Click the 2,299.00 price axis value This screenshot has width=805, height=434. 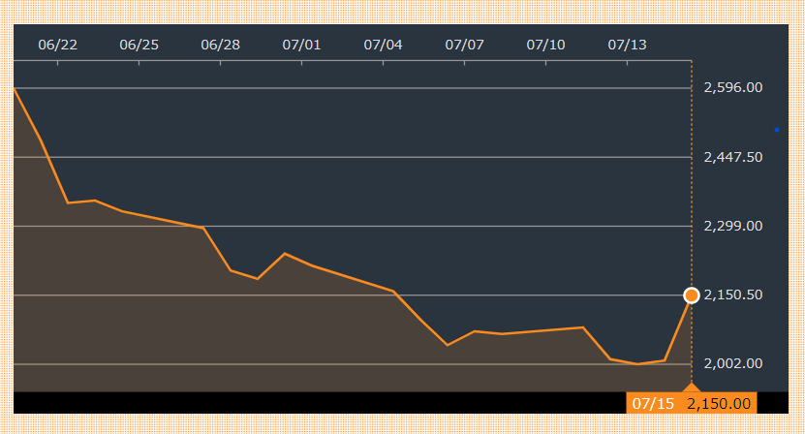click(733, 226)
